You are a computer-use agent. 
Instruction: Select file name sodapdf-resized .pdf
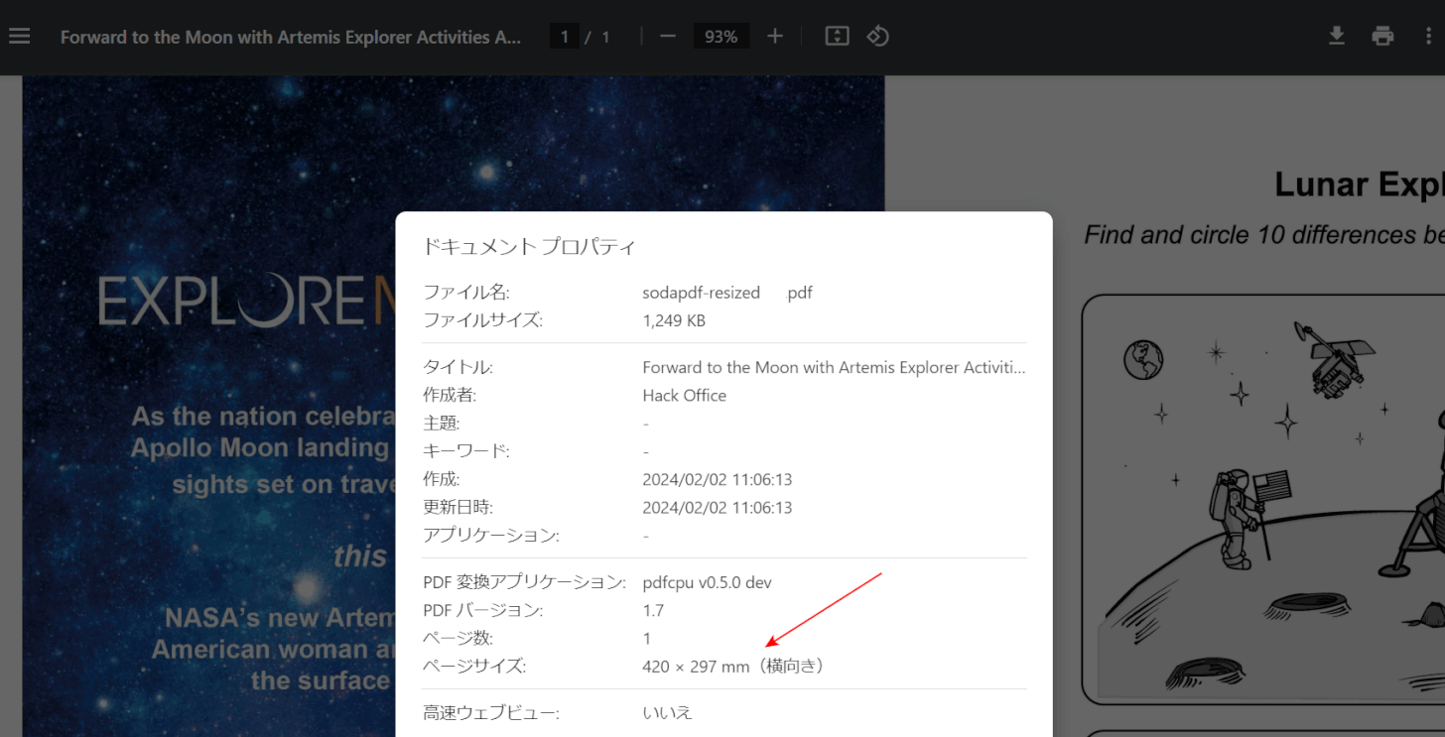pos(727,293)
